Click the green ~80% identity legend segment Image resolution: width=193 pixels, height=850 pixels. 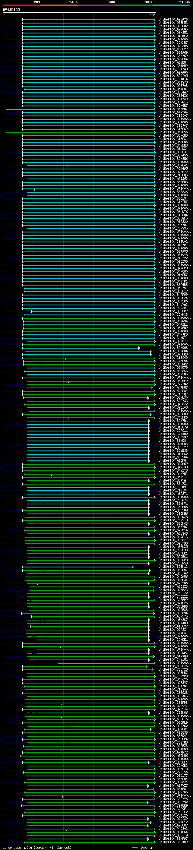(134, 6)
